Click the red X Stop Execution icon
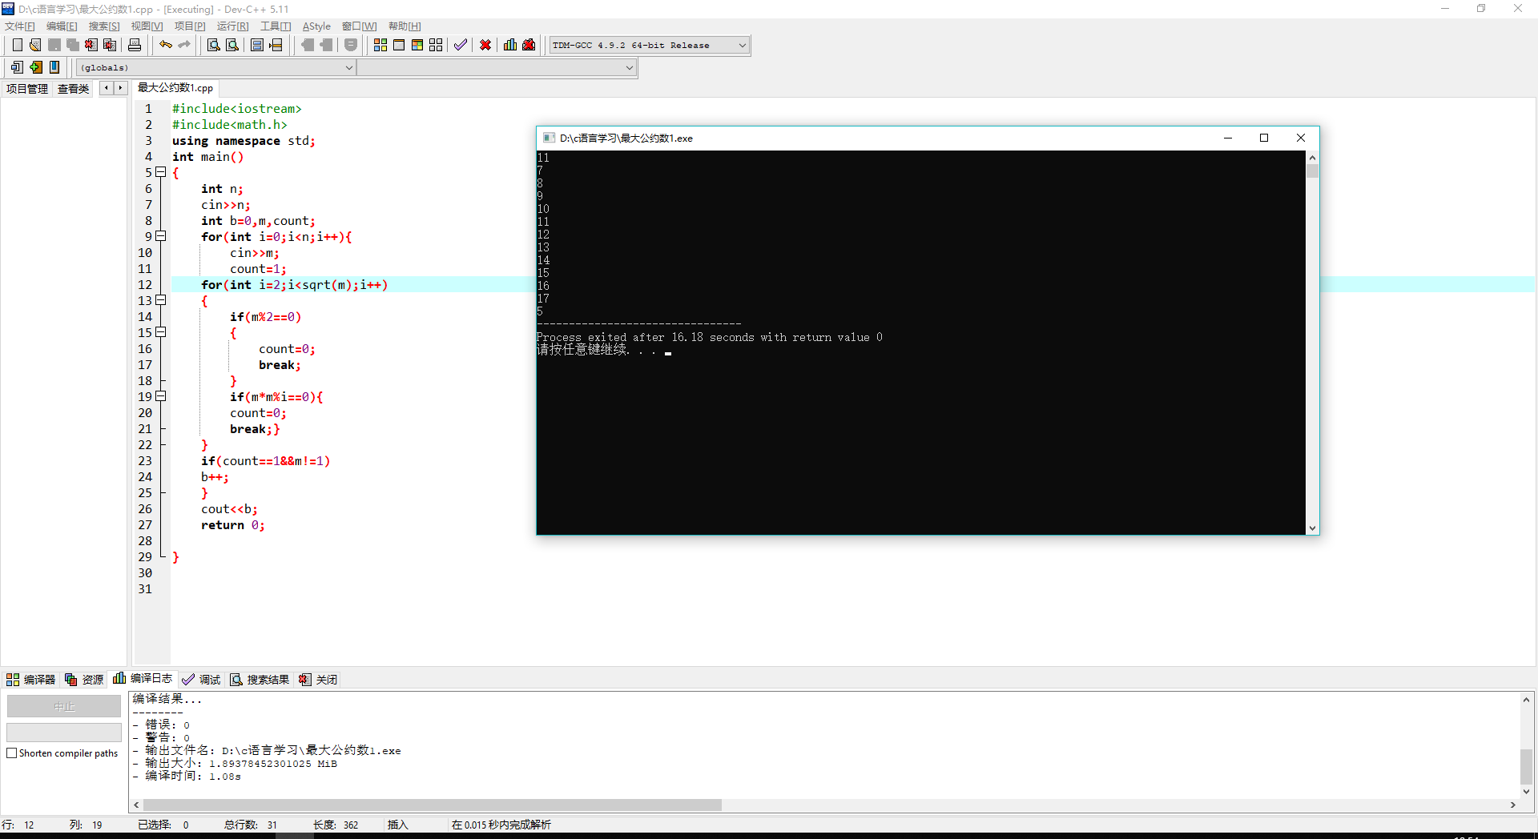The image size is (1538, 839). 485,45
